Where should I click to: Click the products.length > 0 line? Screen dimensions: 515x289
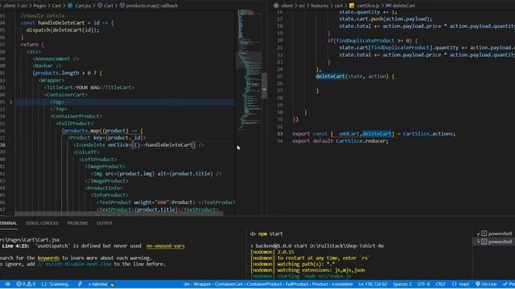(68, 73)
